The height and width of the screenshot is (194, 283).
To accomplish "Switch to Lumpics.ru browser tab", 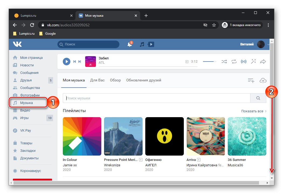I will click(43, 16).
